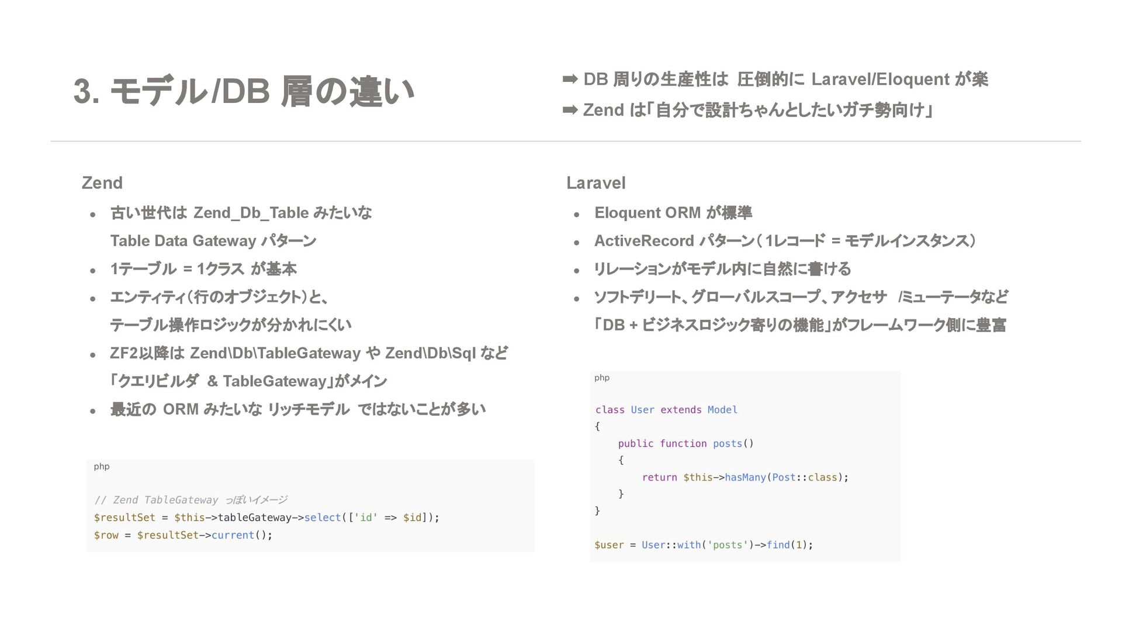Select the line 'DB 周りの生産性は 圧倒的に Laravel/Eloquent が楽'
The height and width of the screenshot is (631, 1122).
point(785,79)
